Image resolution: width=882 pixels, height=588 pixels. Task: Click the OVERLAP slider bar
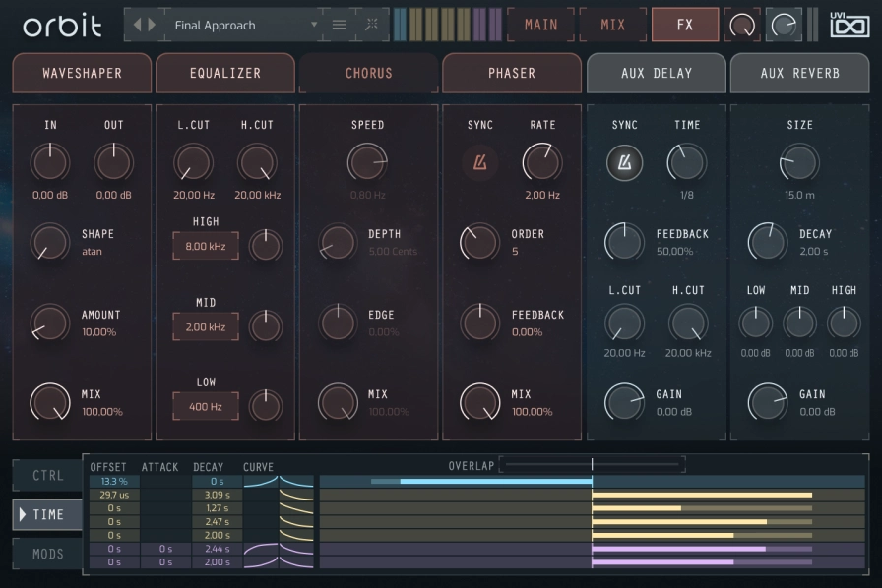[591, 465]
